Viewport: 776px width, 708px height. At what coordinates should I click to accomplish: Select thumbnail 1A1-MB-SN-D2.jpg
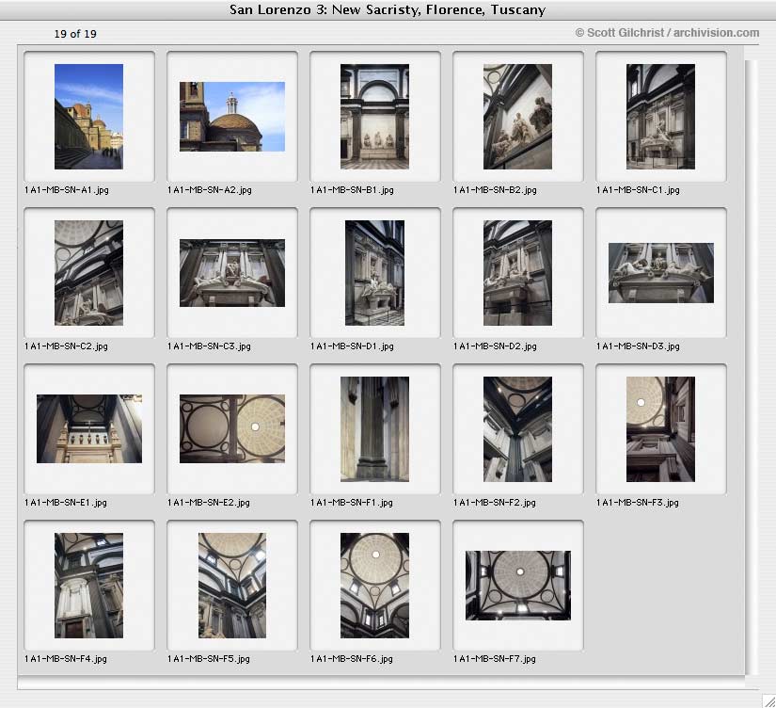pos(517,273)
